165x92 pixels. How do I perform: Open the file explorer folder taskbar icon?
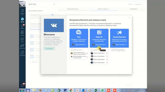click(34, 90)
